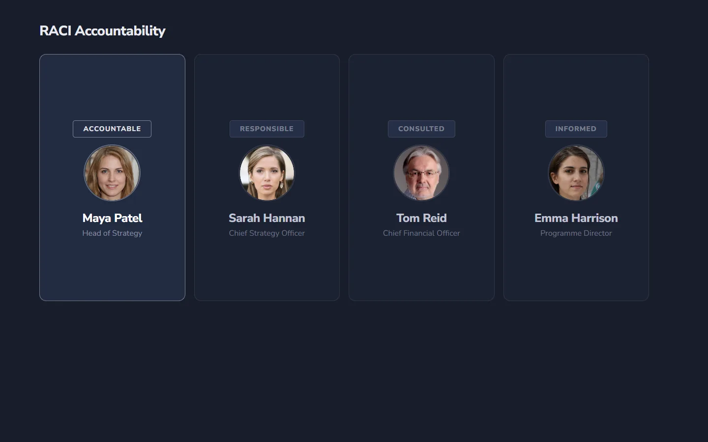Image resolution: width=708 pixels, height=442 pixels.
Task: Open Emma Harrison's profile photo
Action: [576, 173]
